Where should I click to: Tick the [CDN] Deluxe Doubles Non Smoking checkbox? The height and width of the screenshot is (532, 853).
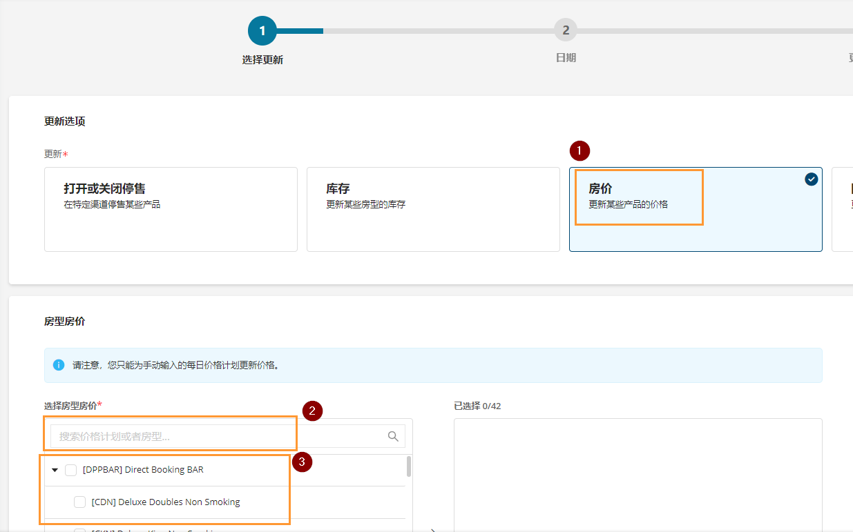click(79, 502)
